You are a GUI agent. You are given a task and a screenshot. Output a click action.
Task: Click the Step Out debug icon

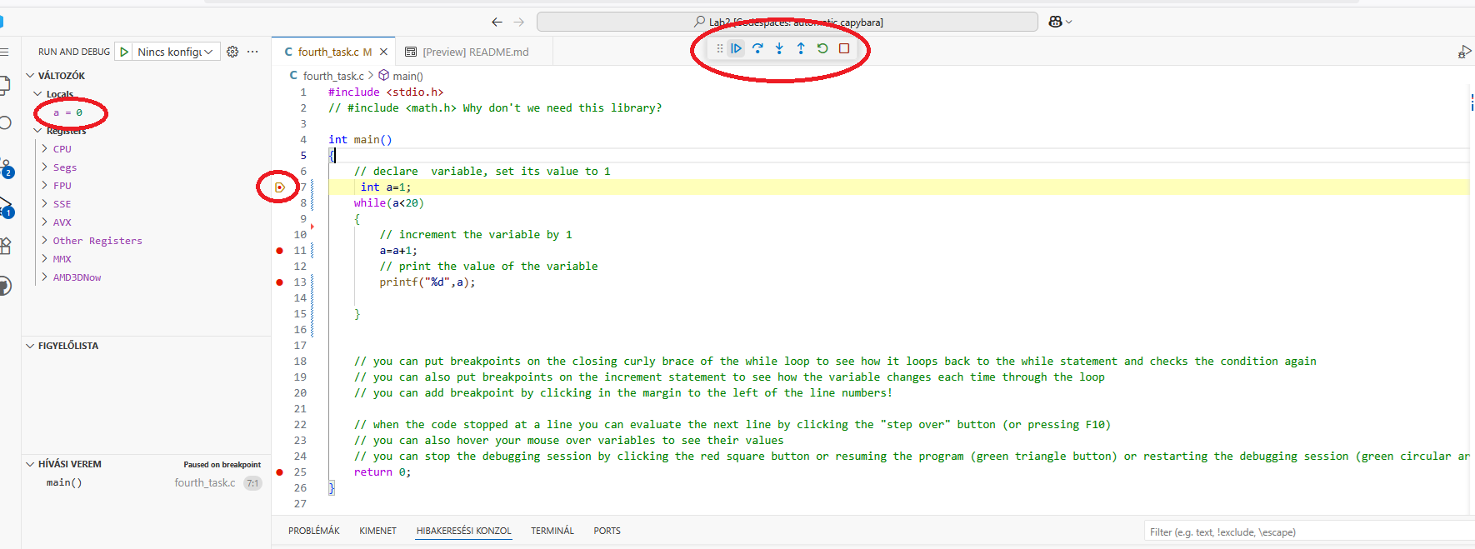point(801,48)
